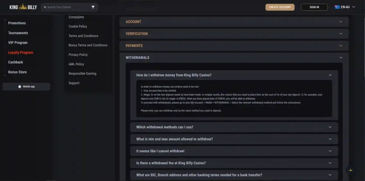Click the 'Please note' withdrawal method line

(x=181, y=111)
